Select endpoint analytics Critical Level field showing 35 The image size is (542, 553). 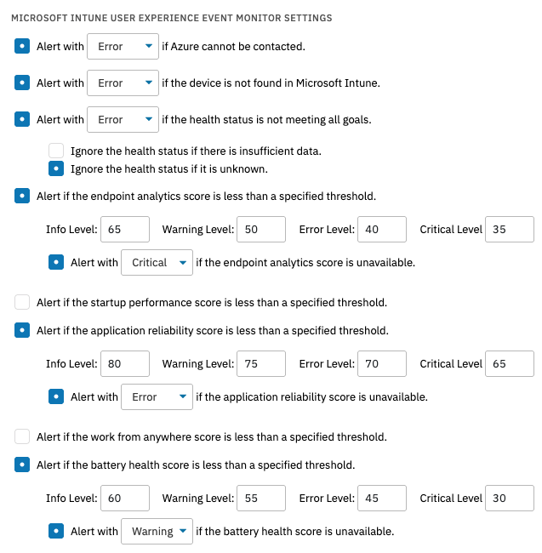tap(510, 229)
